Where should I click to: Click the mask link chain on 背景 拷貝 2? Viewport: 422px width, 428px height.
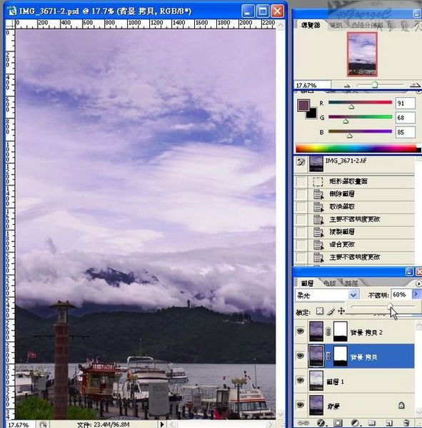click(328, 332)
